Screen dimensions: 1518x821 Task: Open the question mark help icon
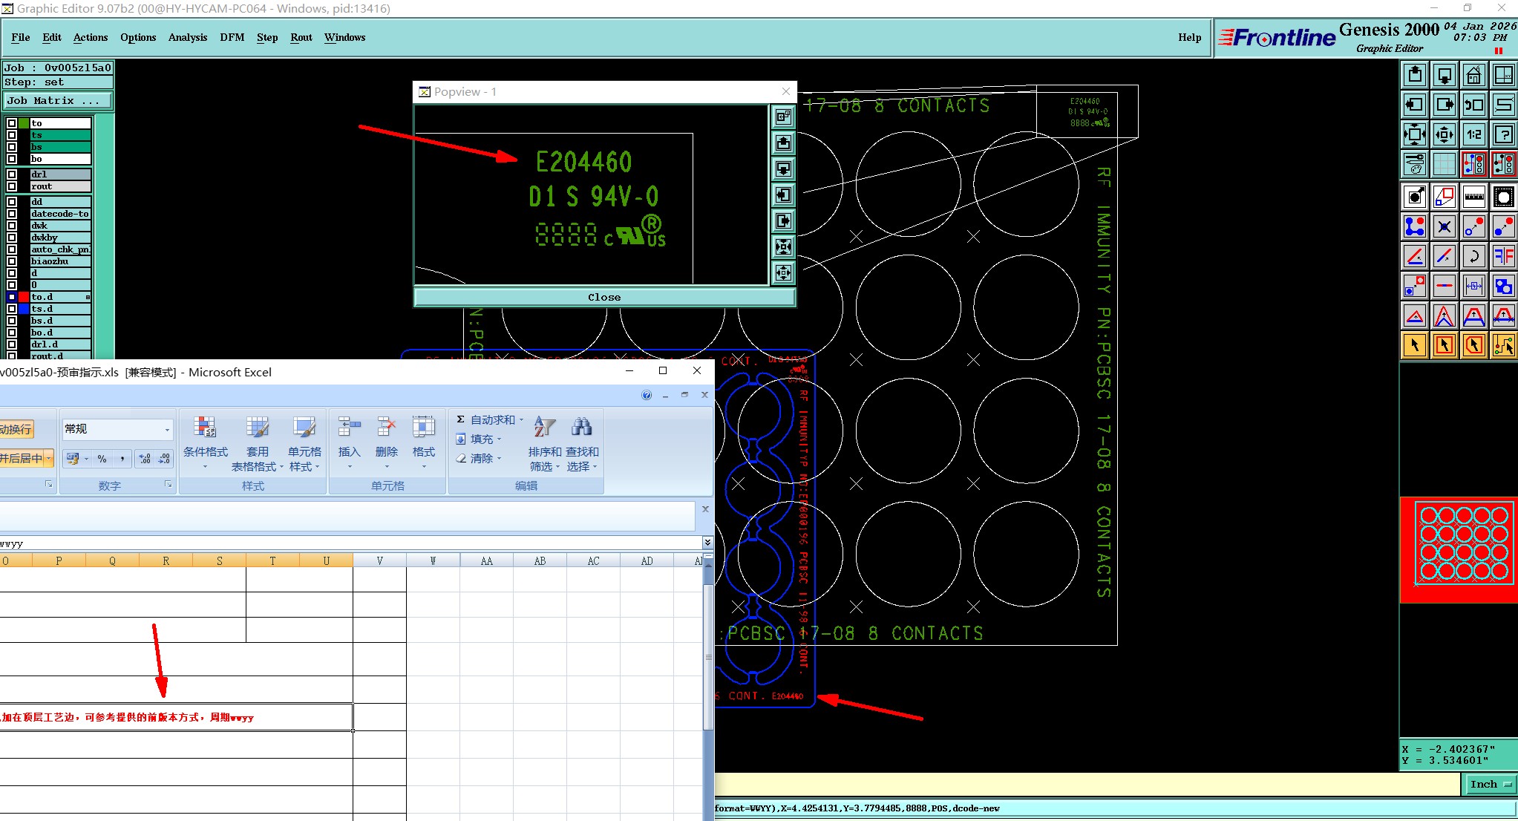click(x=1503, y=134)
